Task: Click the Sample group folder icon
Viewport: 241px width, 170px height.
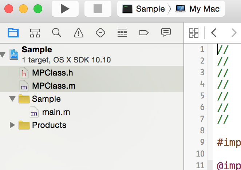Action: (24, 99)
